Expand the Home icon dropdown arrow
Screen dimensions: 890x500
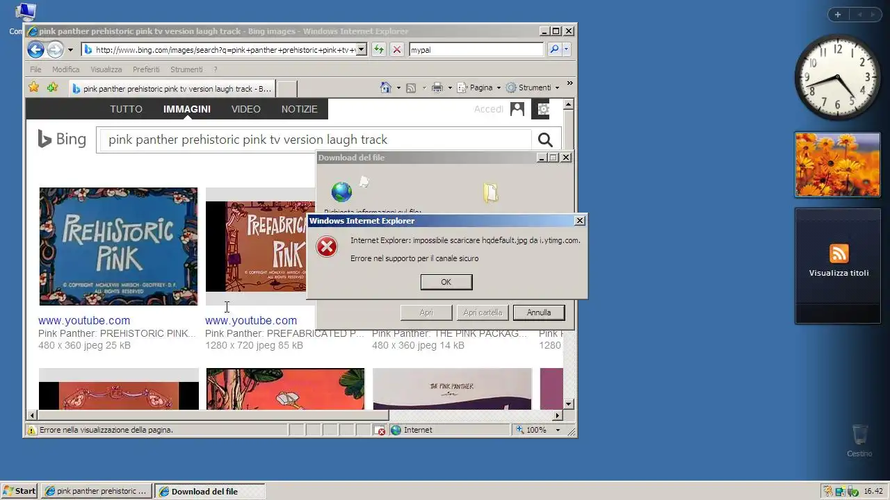tap(398, 87)
